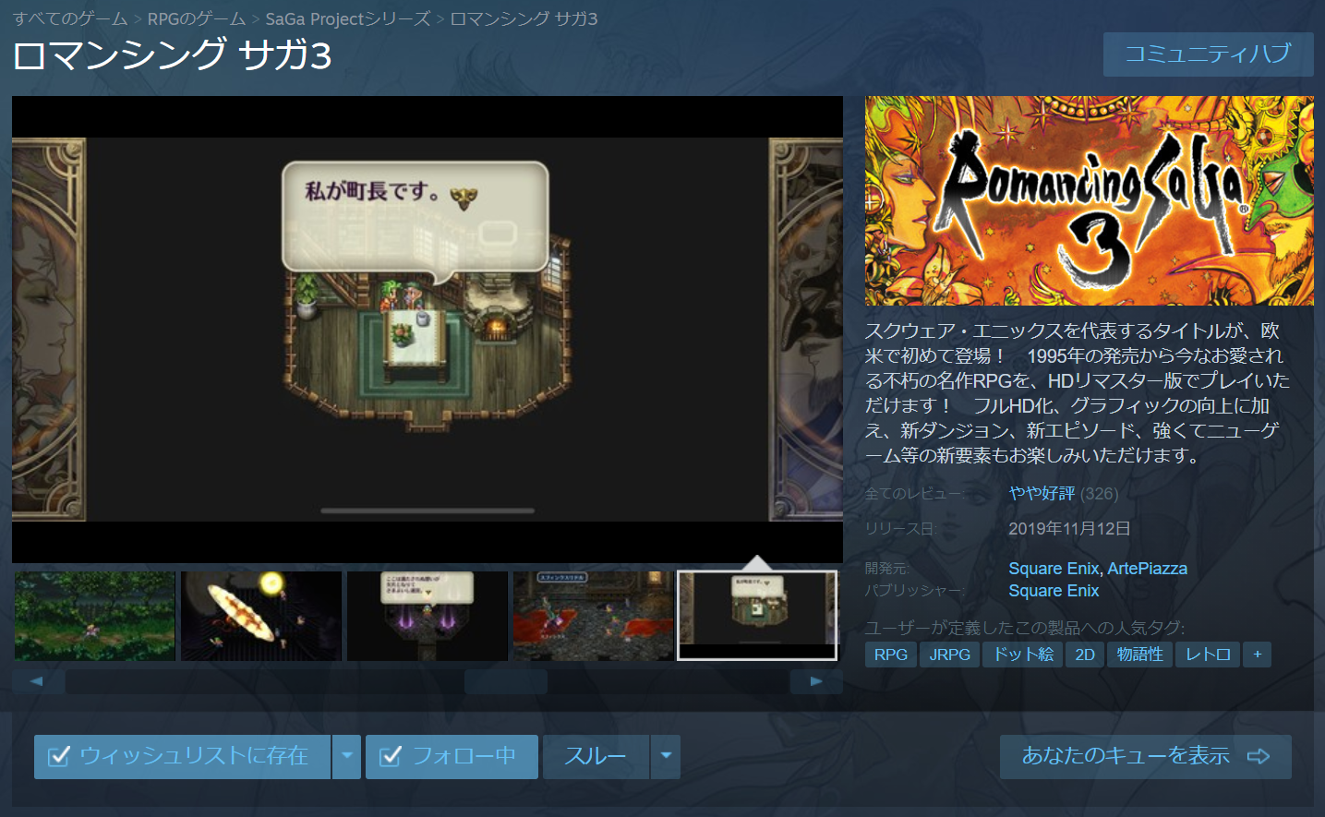Image resolution: width=1325 pixels, height=817 pixels.
Task: Select the JRPG tag
Action: [x=949, y=655]
